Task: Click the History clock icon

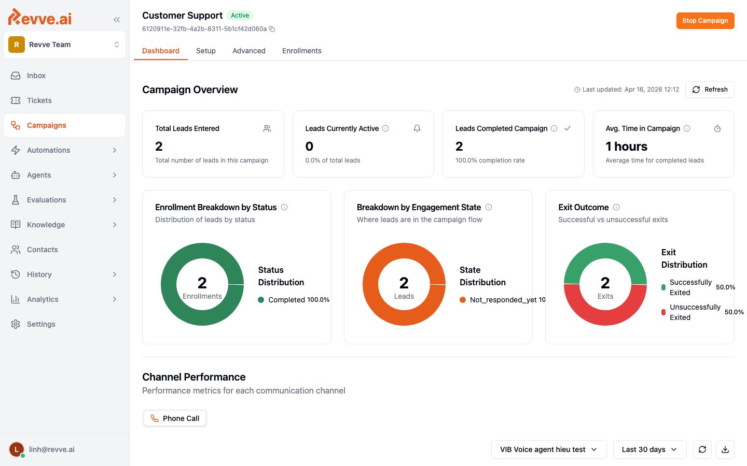Action: (16, 274)
